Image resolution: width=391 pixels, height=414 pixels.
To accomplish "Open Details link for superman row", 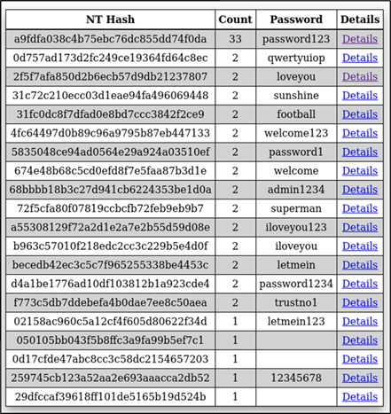I will pyautogui.click(x=360, y=208).
